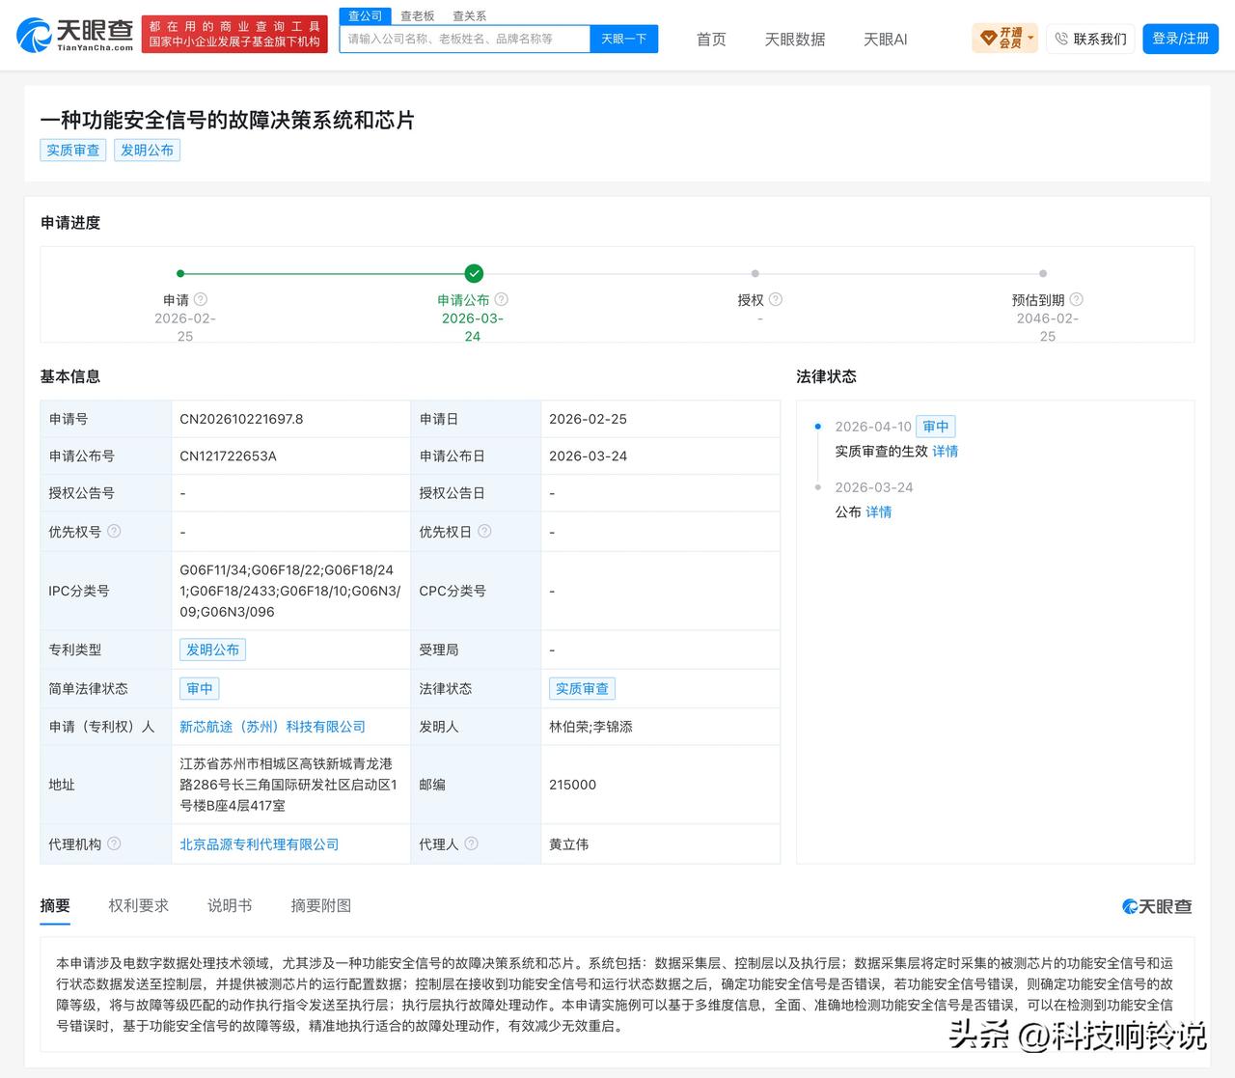
Task: Click the 审中 tag beside 2026-04-10
Action: (936, 427)
